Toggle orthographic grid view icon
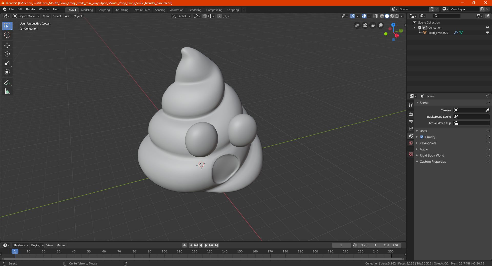The width and height of the screenshot is (492, 266). pos(357,25)
